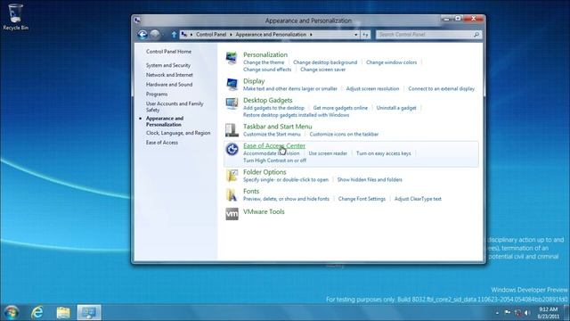Open the Taskbar and Start Menu icon
This screenshot has height=321, width=570.
232,129
